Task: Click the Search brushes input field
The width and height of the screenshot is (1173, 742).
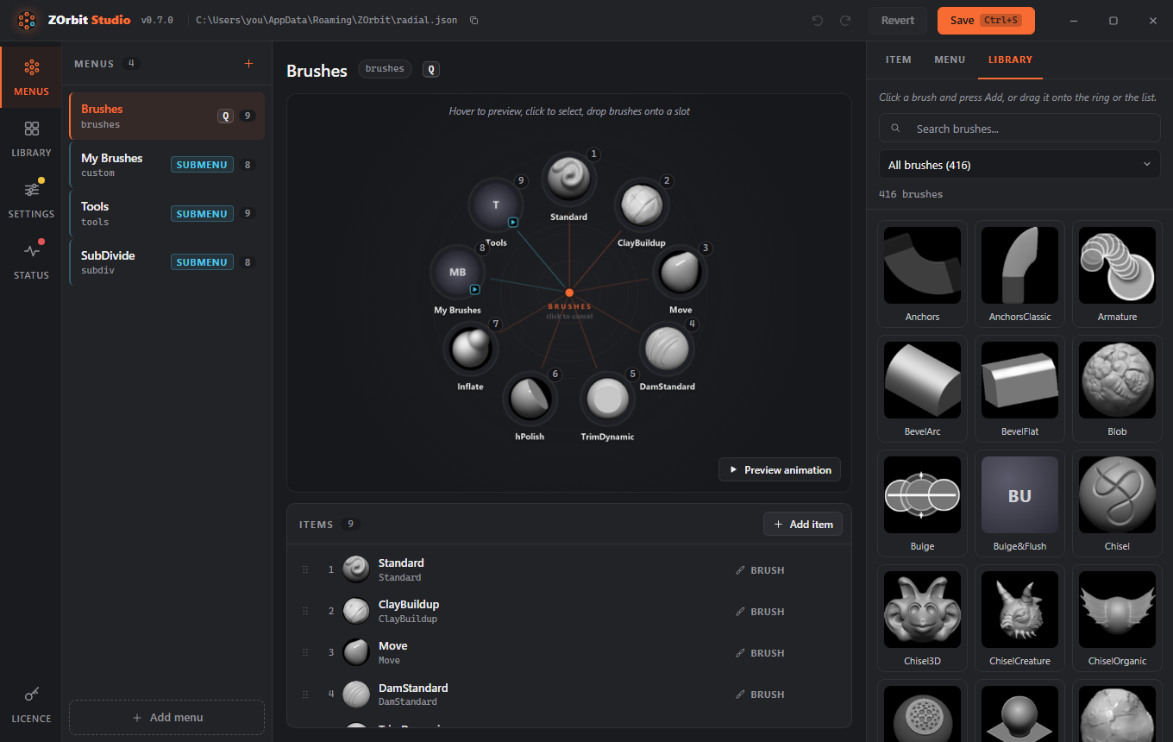Action: pyautogui.click(x=1019, y=129)
